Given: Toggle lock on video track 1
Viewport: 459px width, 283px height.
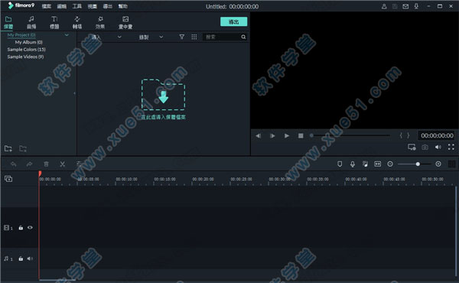Looking at the screenshot, I should pyautogui.click(x=21, y=227).
